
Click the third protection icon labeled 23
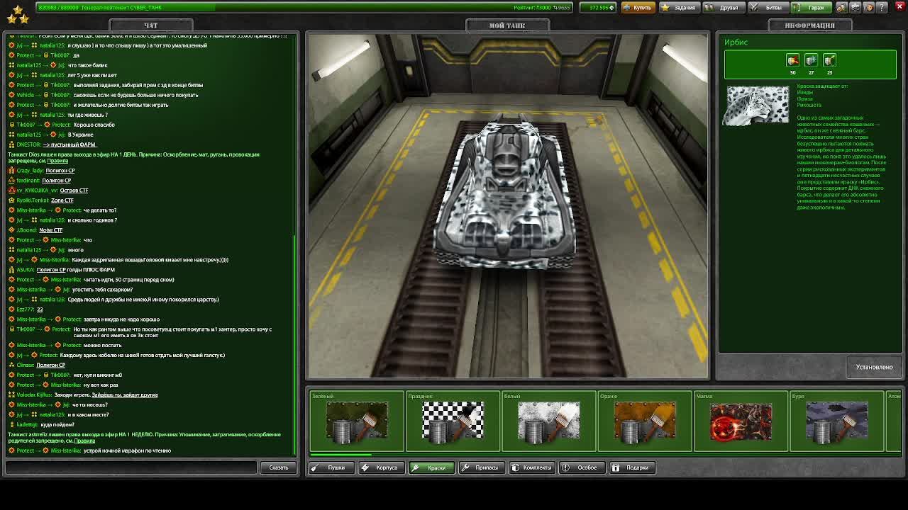tap(829, 61)
